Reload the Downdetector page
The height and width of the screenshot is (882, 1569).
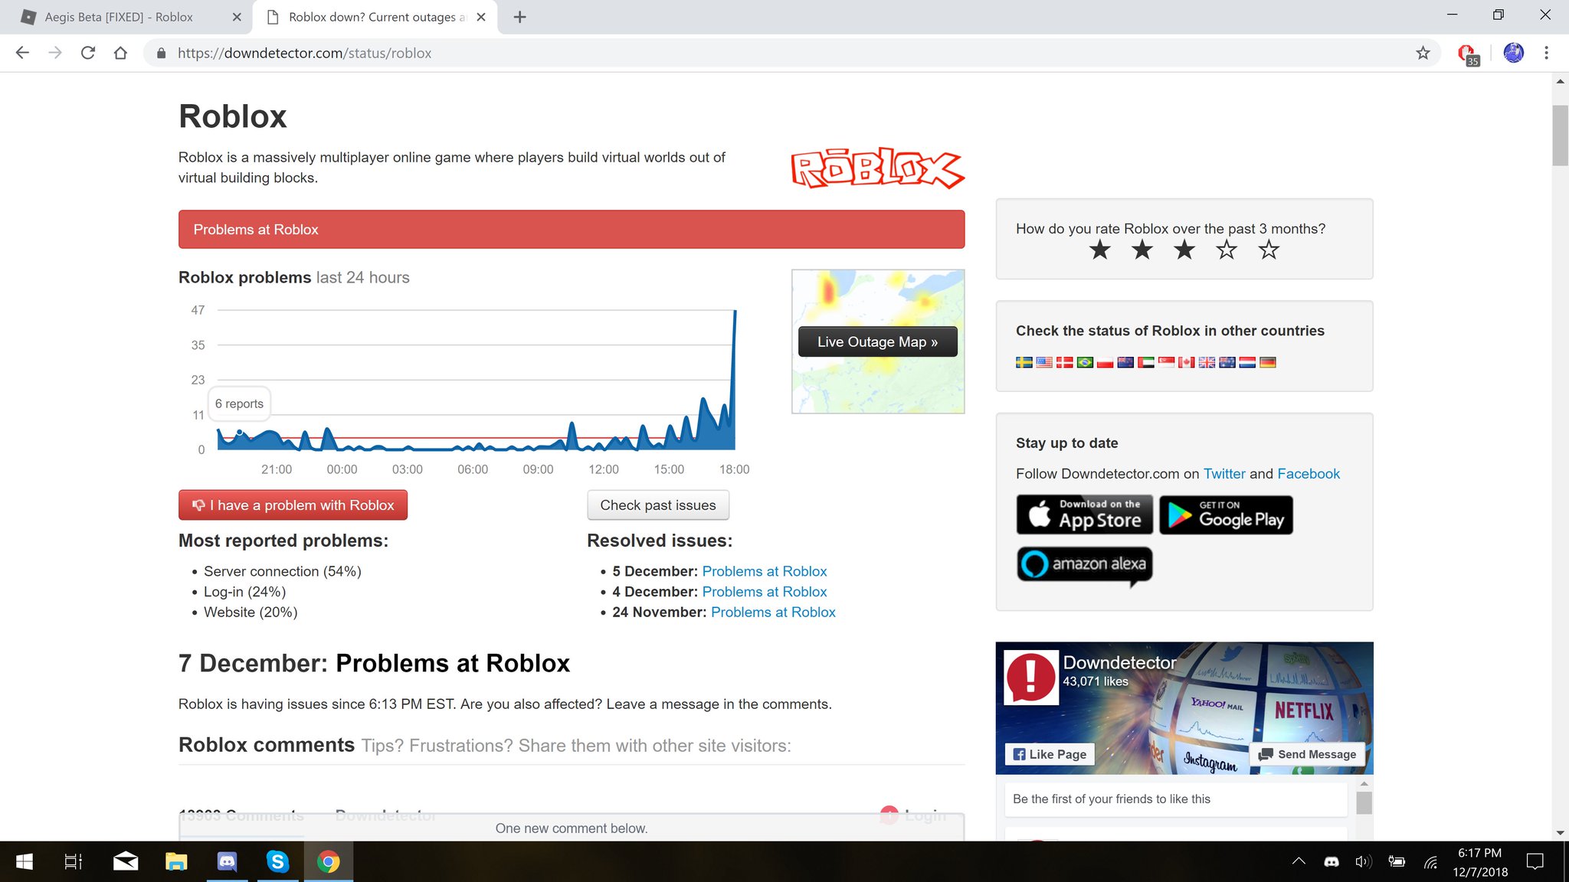point(88,53)
